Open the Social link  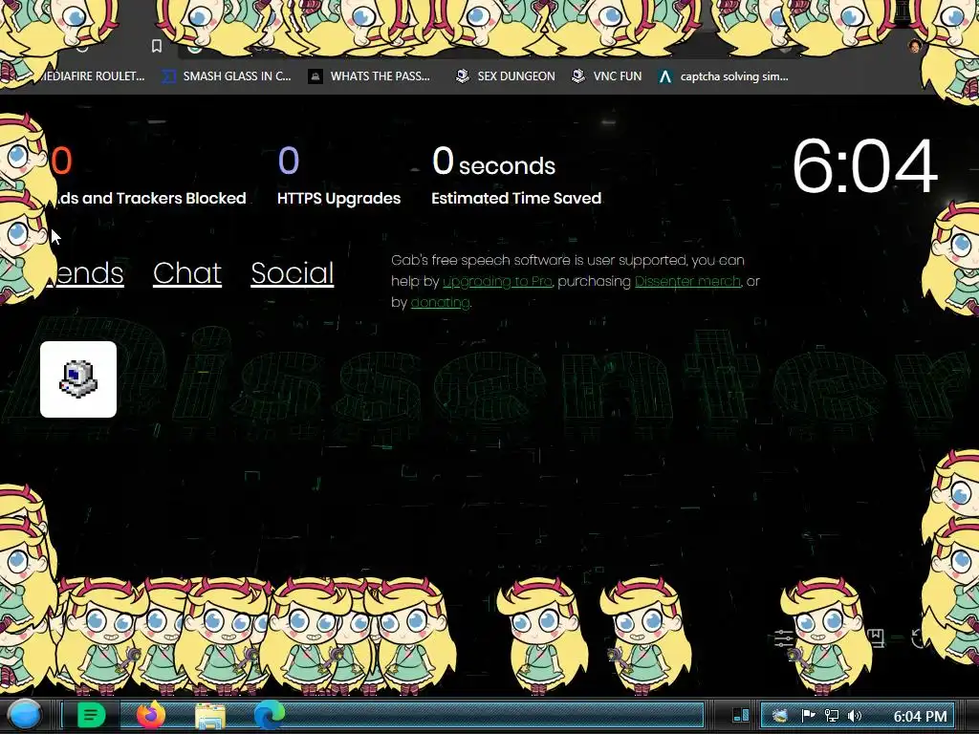293,272
